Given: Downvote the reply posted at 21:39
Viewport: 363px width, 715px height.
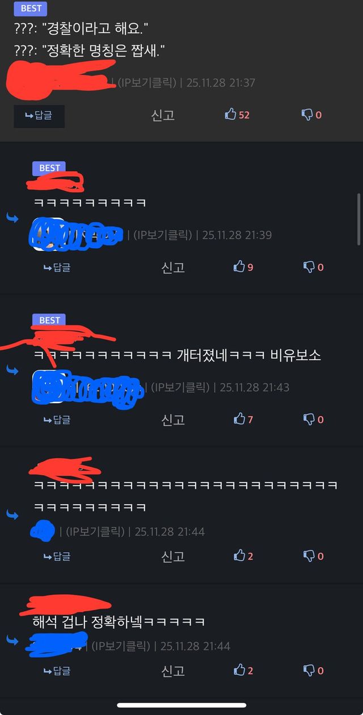Looking at the screenshot, I should tap(314, 266).
